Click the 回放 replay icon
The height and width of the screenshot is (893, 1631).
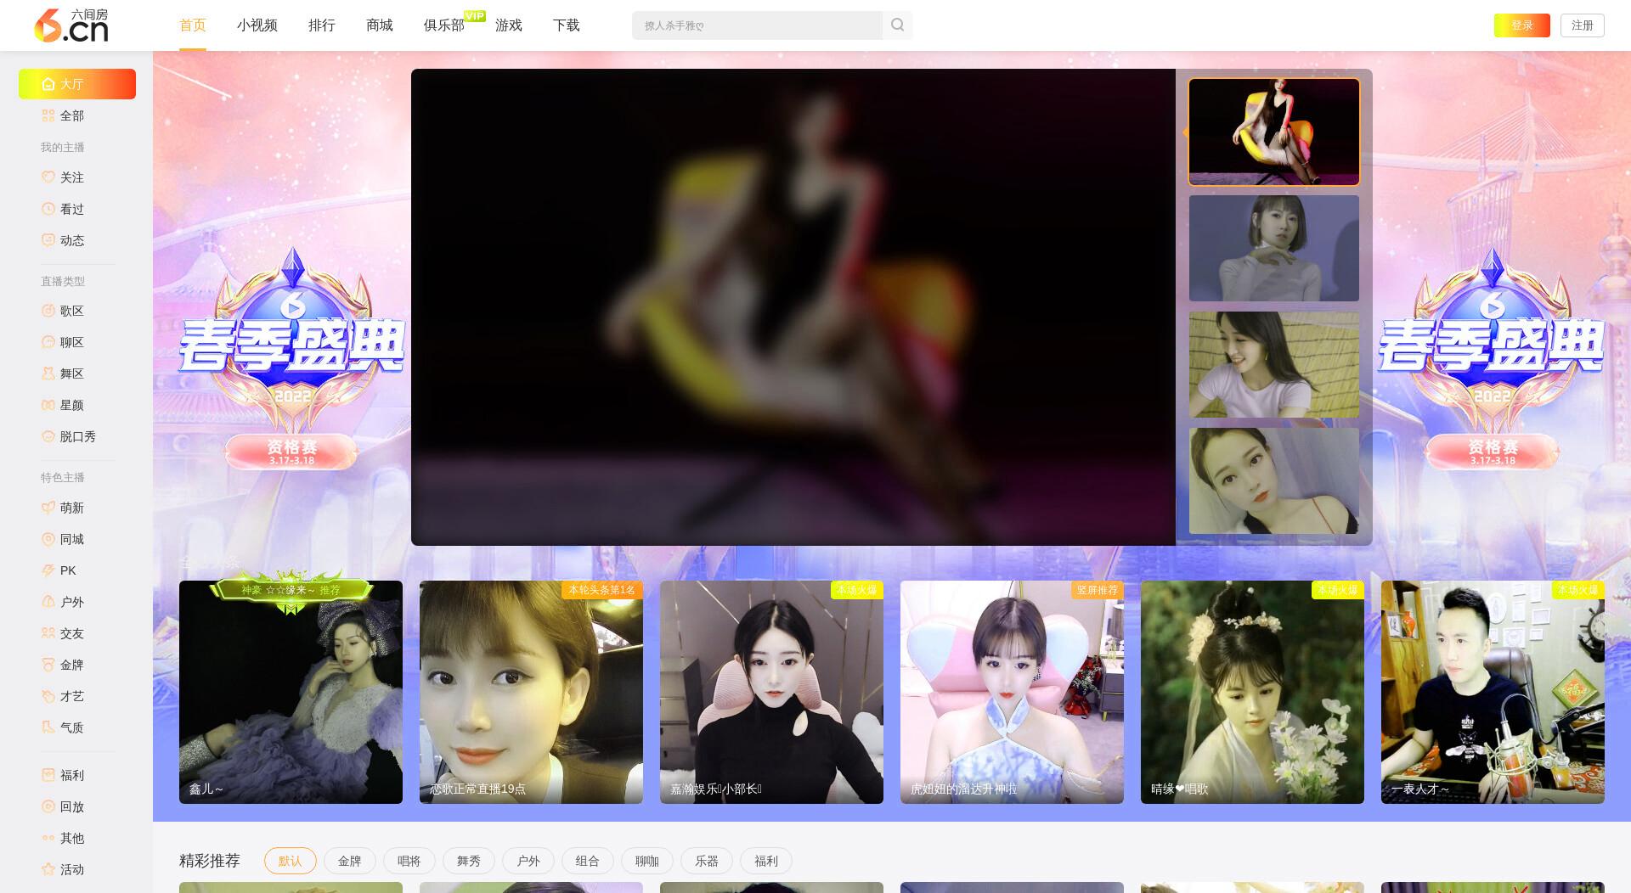click(x=48, y=806)
